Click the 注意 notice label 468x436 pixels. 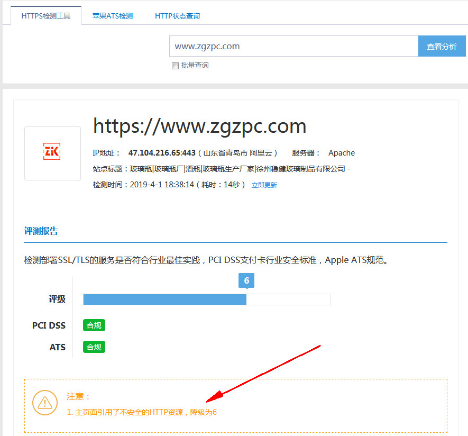point(79,396)
